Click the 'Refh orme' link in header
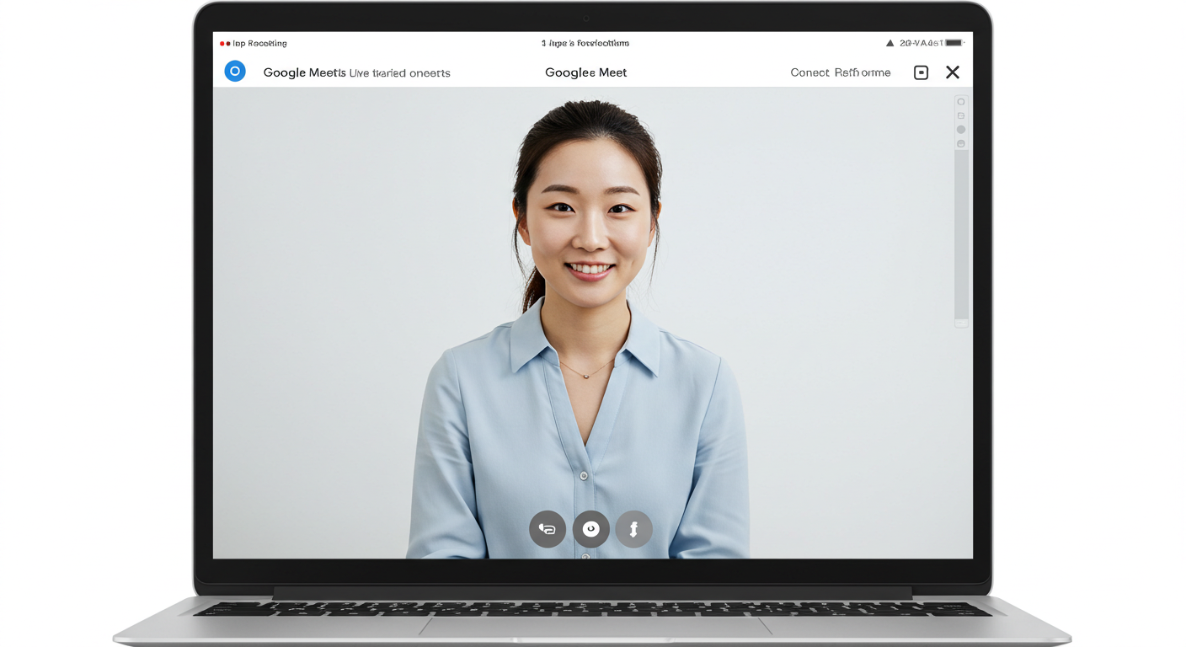1186x647 pixels. (x=863, y=72)
